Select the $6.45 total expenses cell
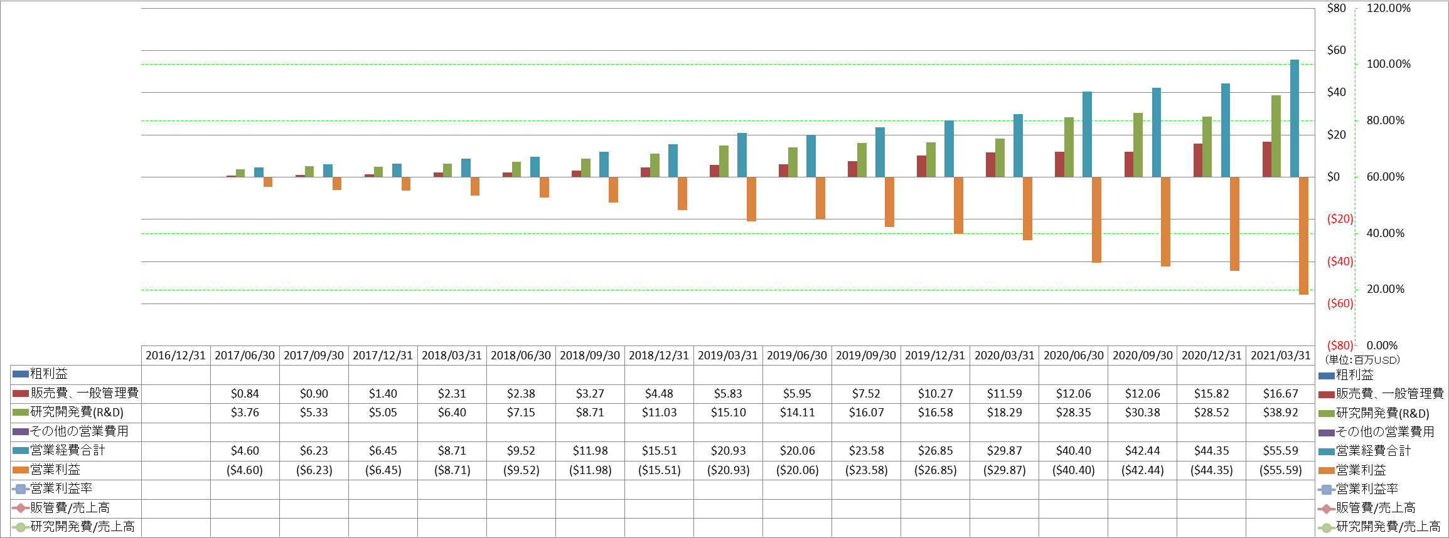 [x=383, y=451]
